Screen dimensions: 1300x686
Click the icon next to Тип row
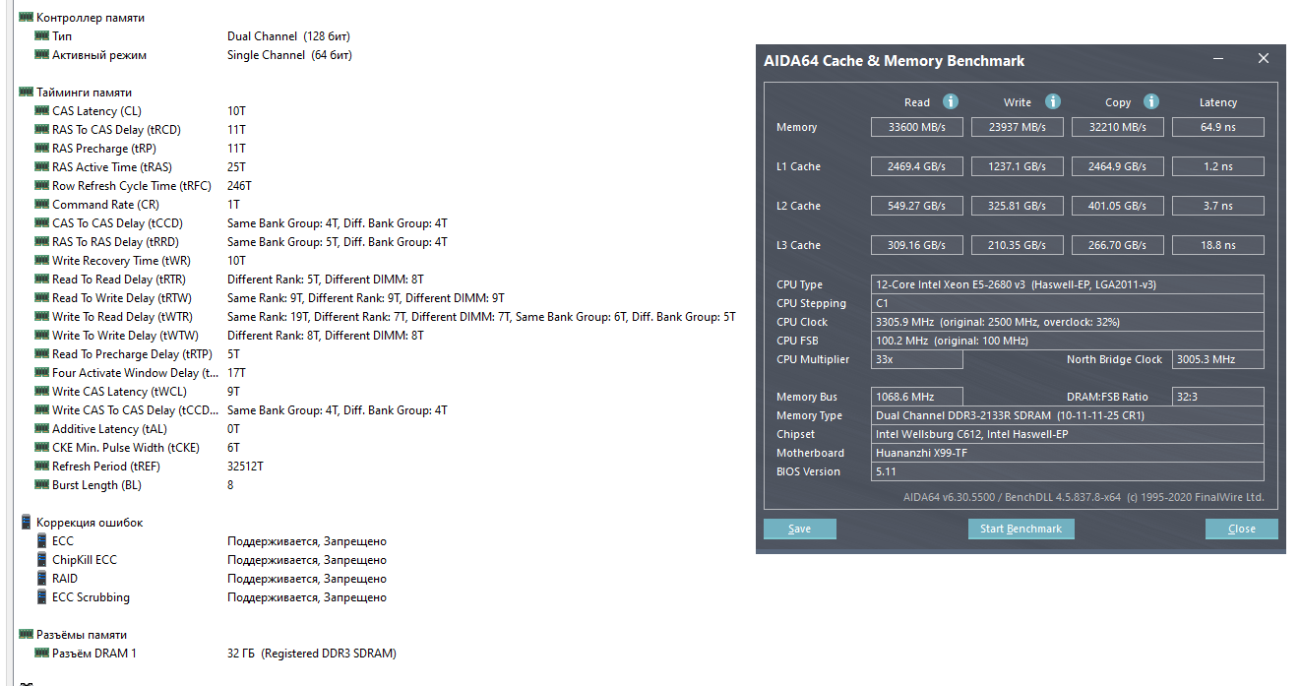[x=41, y=36]
